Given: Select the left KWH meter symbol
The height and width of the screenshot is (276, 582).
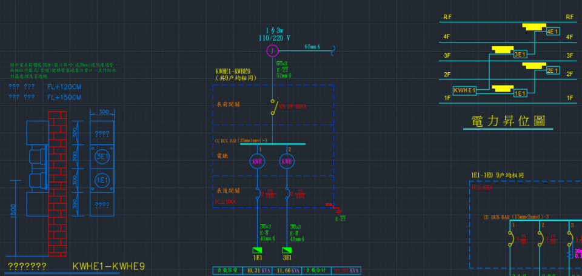Looking at the screenshot, I should (x=257, y=162).
